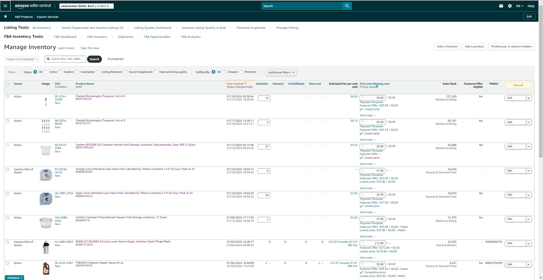
Task: Open the Listing Quality Dashboard
Action: click(x=152, y=28)
